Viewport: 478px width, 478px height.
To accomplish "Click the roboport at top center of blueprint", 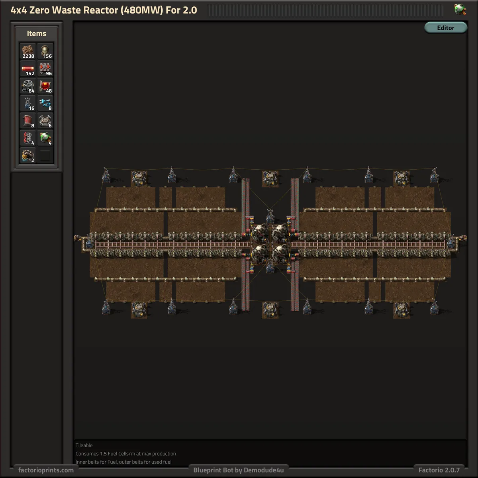I will click(x=270, y=178).
